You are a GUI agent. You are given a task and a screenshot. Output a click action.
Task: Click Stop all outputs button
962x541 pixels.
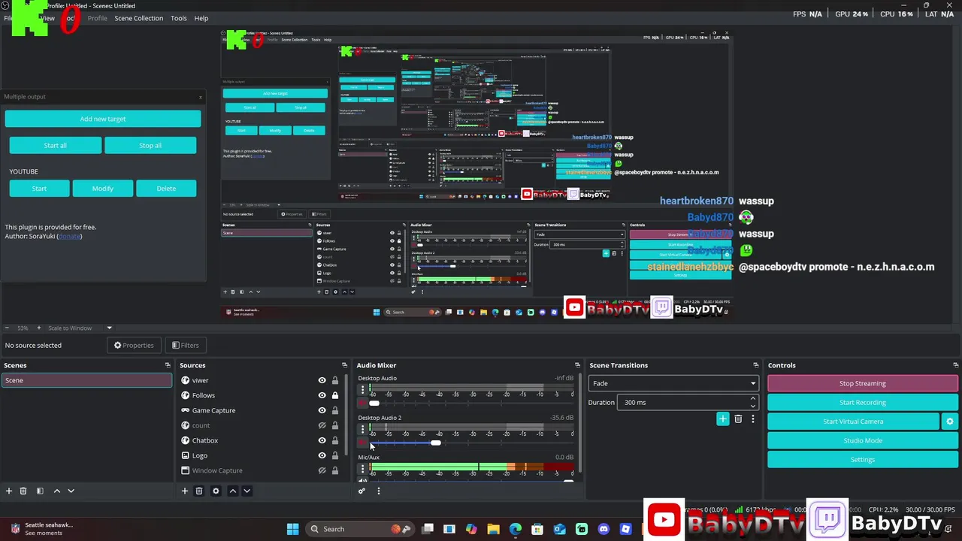coord(150,145)
